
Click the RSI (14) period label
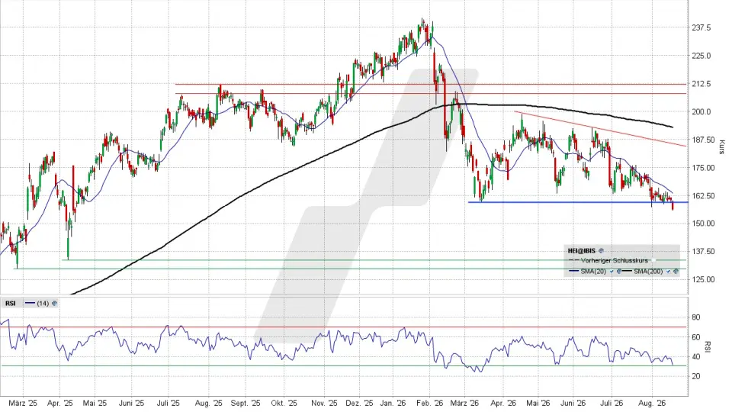pyautogui.click(x=43, y=304)
